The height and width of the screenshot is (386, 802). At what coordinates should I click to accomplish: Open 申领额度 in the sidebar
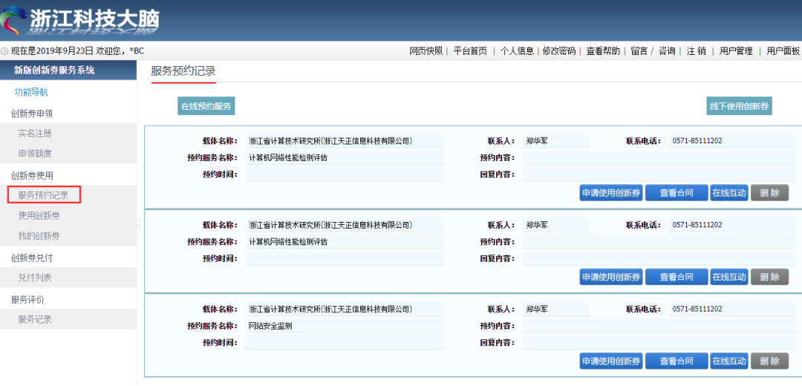35,154
